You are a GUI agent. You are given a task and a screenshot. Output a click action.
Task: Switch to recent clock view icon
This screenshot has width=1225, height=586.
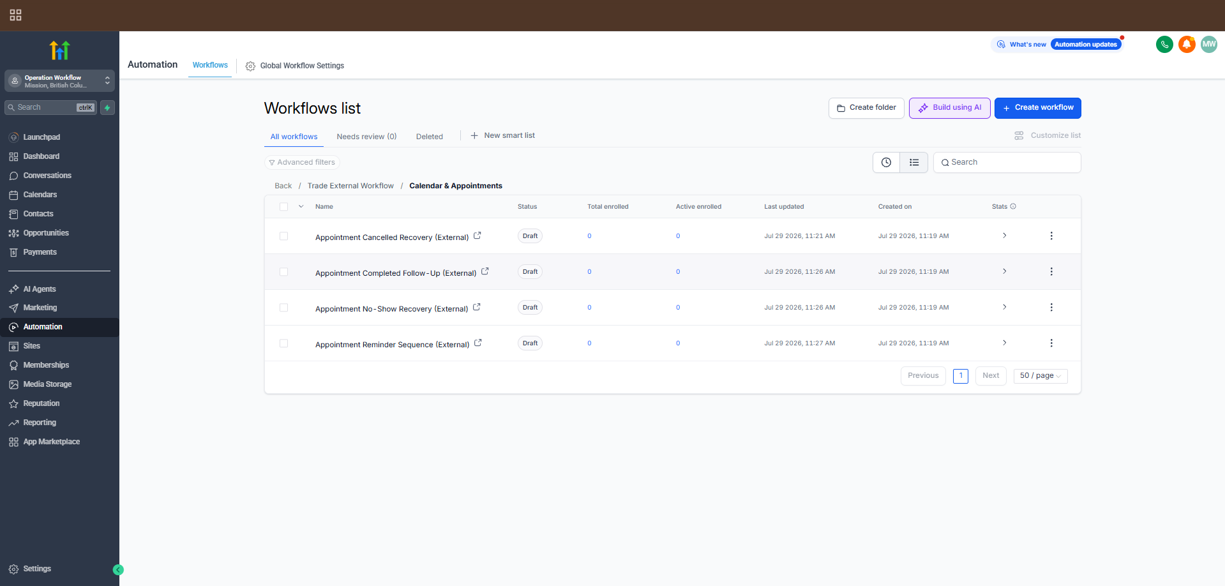pyautogui.click(x=886, y=162)
